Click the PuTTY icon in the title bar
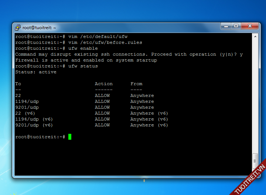Image resolution: width=266 pixels, height=195 pixels. (x=18, y=27)
